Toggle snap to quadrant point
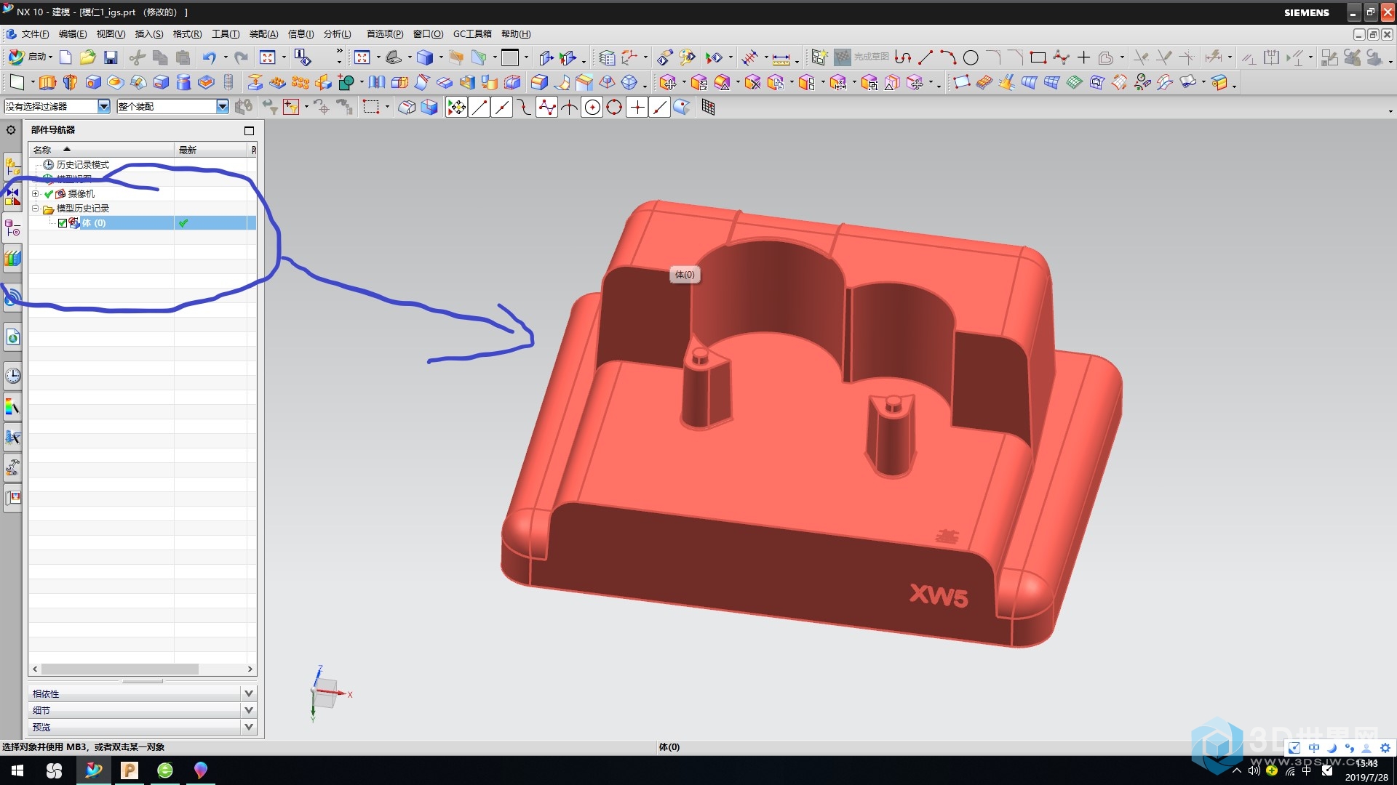Screen dimensions: 1397x785 click(614, 108)
